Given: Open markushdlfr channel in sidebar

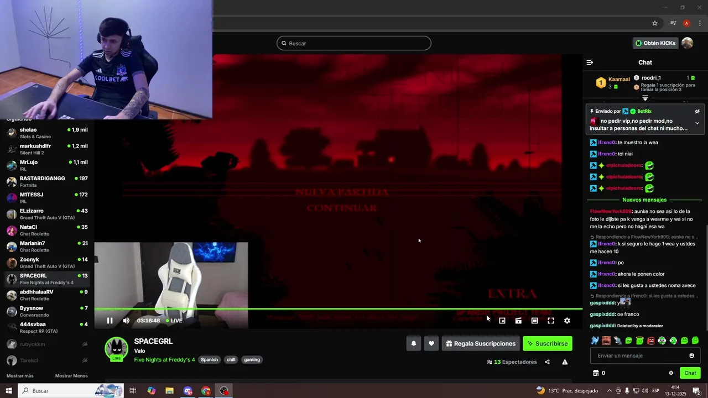Looking at the screenshot, I should pyautogui.click(x=47, y=149).
